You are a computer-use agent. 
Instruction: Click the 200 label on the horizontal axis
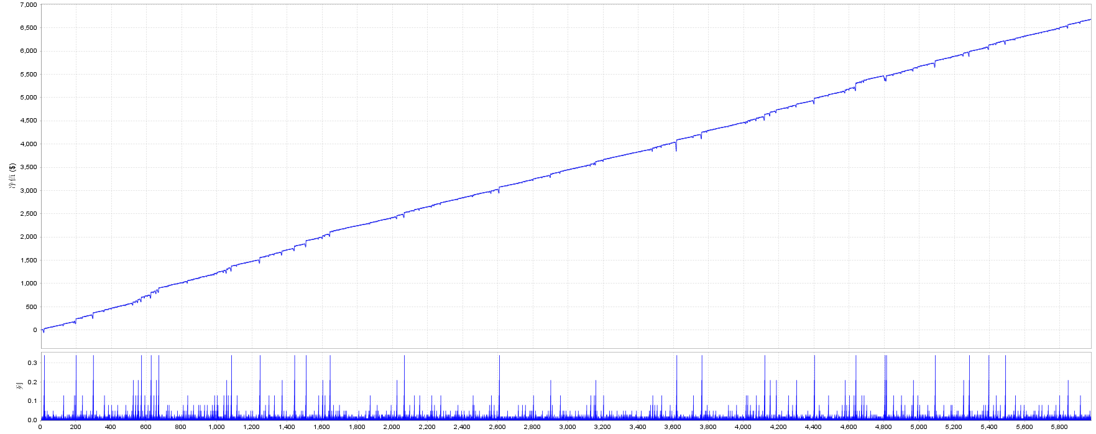[76, 427]
